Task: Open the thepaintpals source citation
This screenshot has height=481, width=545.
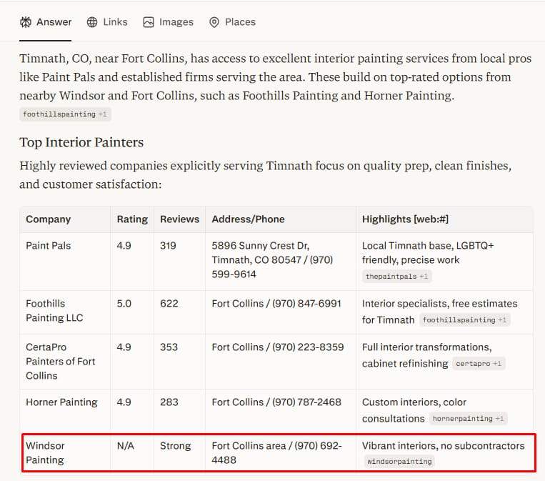Action: (x=396, y=277)
